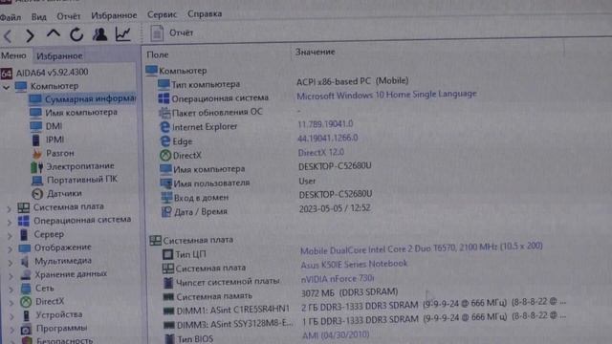Screen dimensions: 612x344
Task: Click the Сеть network icon in the tree
Action: [26, 289]
